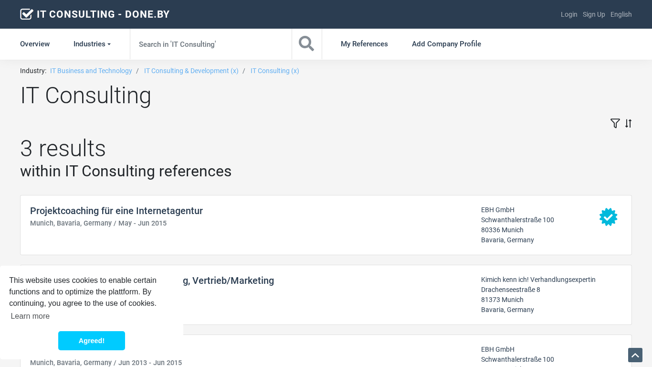Click the sort arrows icon
Viewport: 652px width, 367px height.
pyautogui.click(x=628, y=123)
